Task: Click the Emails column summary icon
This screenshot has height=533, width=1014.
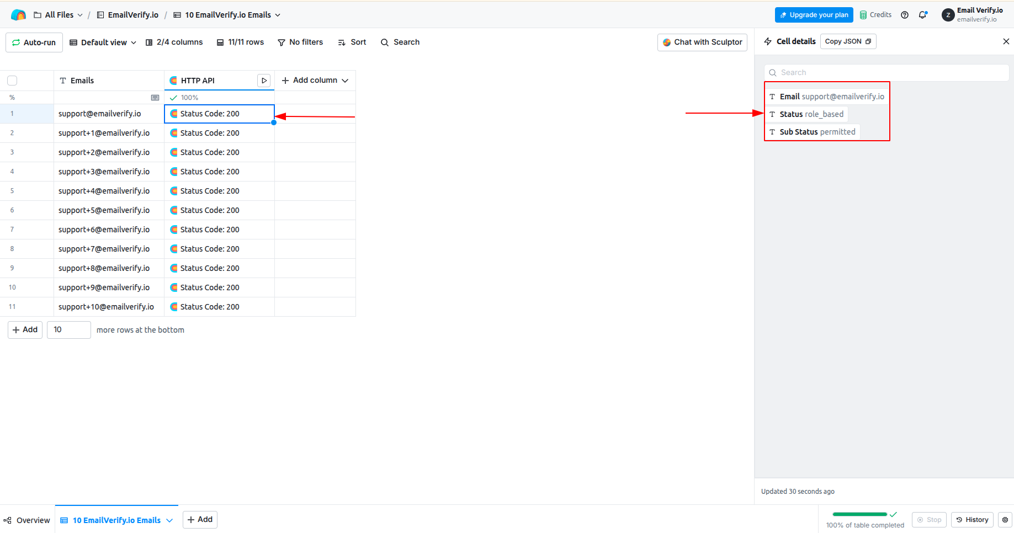Action: (155, 98)
